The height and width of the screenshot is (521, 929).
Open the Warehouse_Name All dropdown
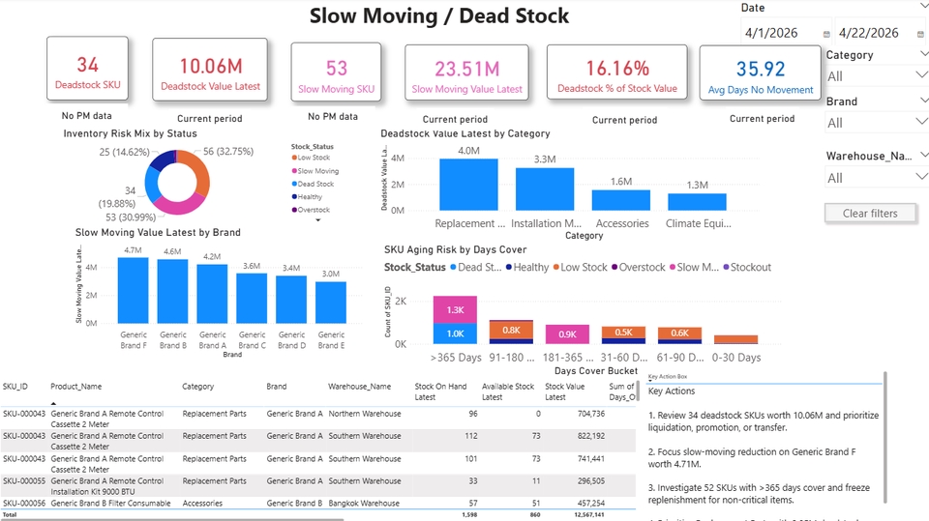(876, 178)
